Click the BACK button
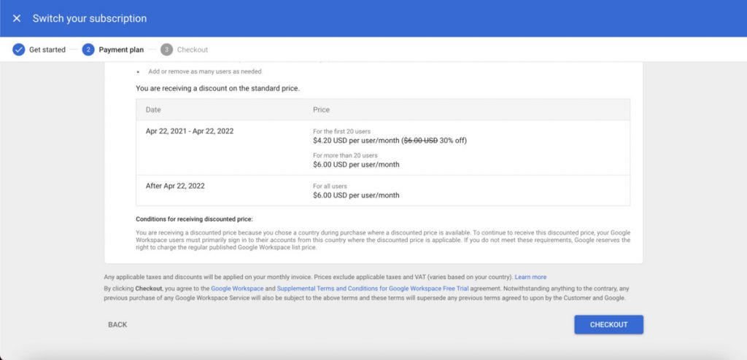This screenshot has height=360, width=747. point(117,325)
